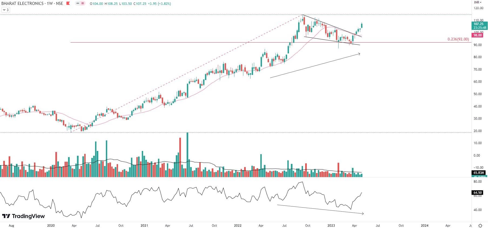Open chart settings gear in the bottom-right corner
Viewport: 488px width, 228px height.
[x=480, y=225]
